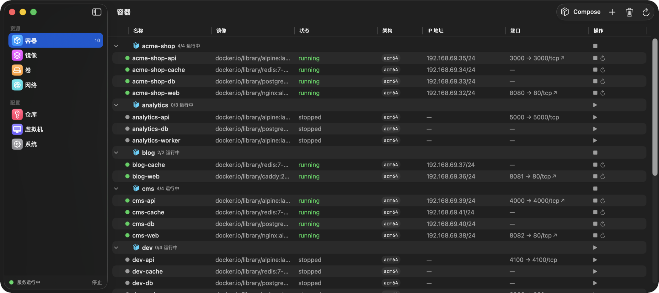This screenshot has height=293, width=659.
Task: Add a new container with plus icon
Action: coord(612,12)
